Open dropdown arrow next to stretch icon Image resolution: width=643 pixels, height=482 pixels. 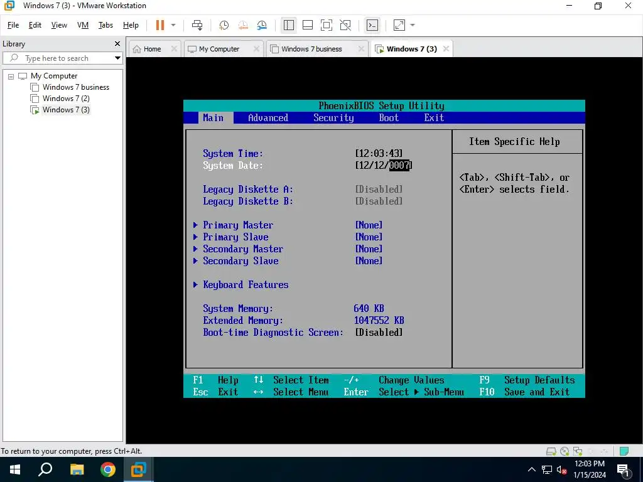click(413, 25)
